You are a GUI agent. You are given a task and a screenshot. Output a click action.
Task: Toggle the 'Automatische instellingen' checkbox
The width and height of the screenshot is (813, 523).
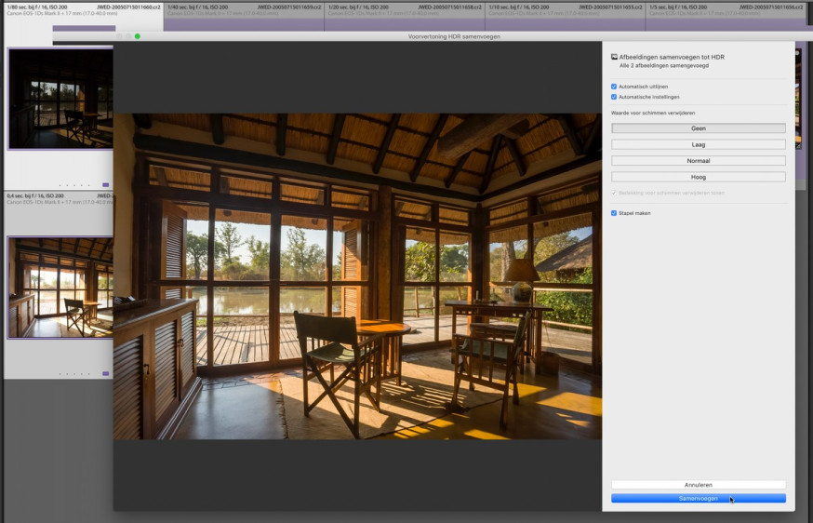point(614,97)
